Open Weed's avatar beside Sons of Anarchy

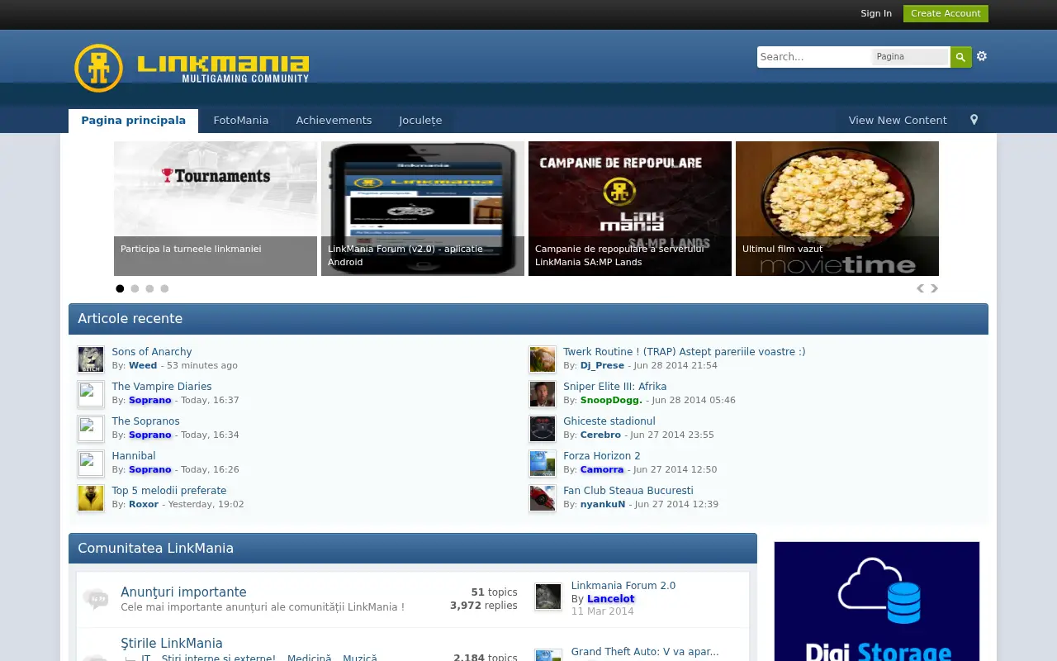91,359
